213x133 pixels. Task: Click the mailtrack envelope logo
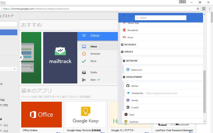point(60,51)
